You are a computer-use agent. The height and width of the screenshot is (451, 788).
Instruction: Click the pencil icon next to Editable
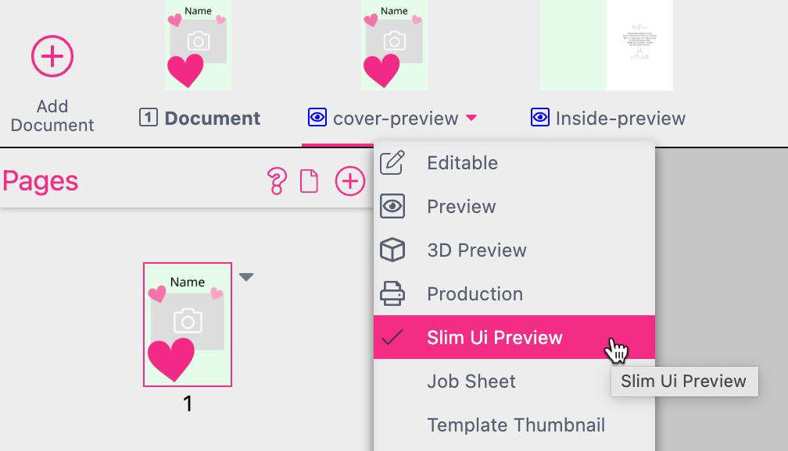point(392,162)
